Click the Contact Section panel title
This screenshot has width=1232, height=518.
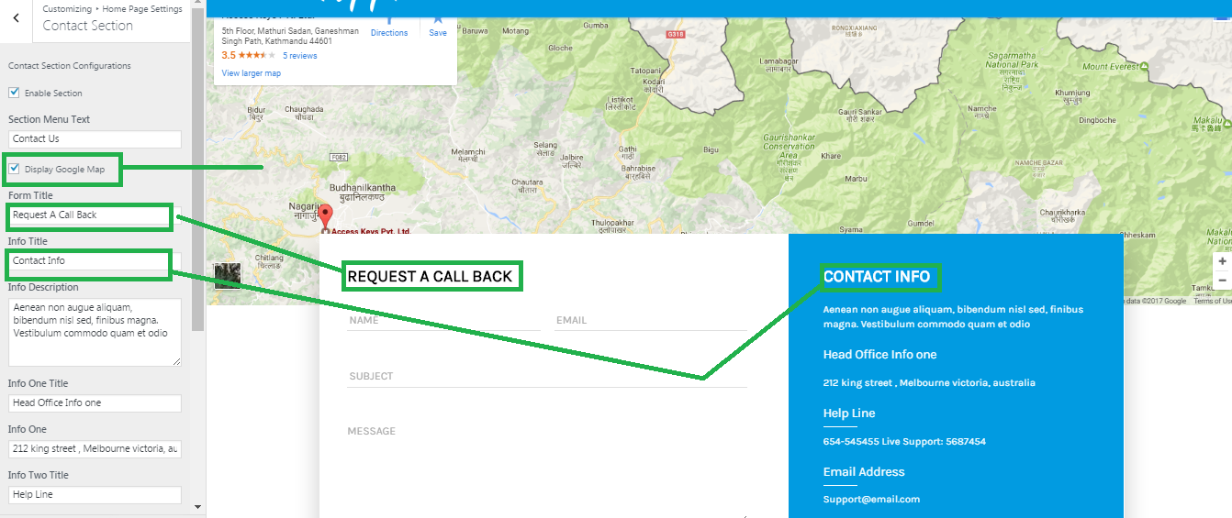(x=88, y=26)
